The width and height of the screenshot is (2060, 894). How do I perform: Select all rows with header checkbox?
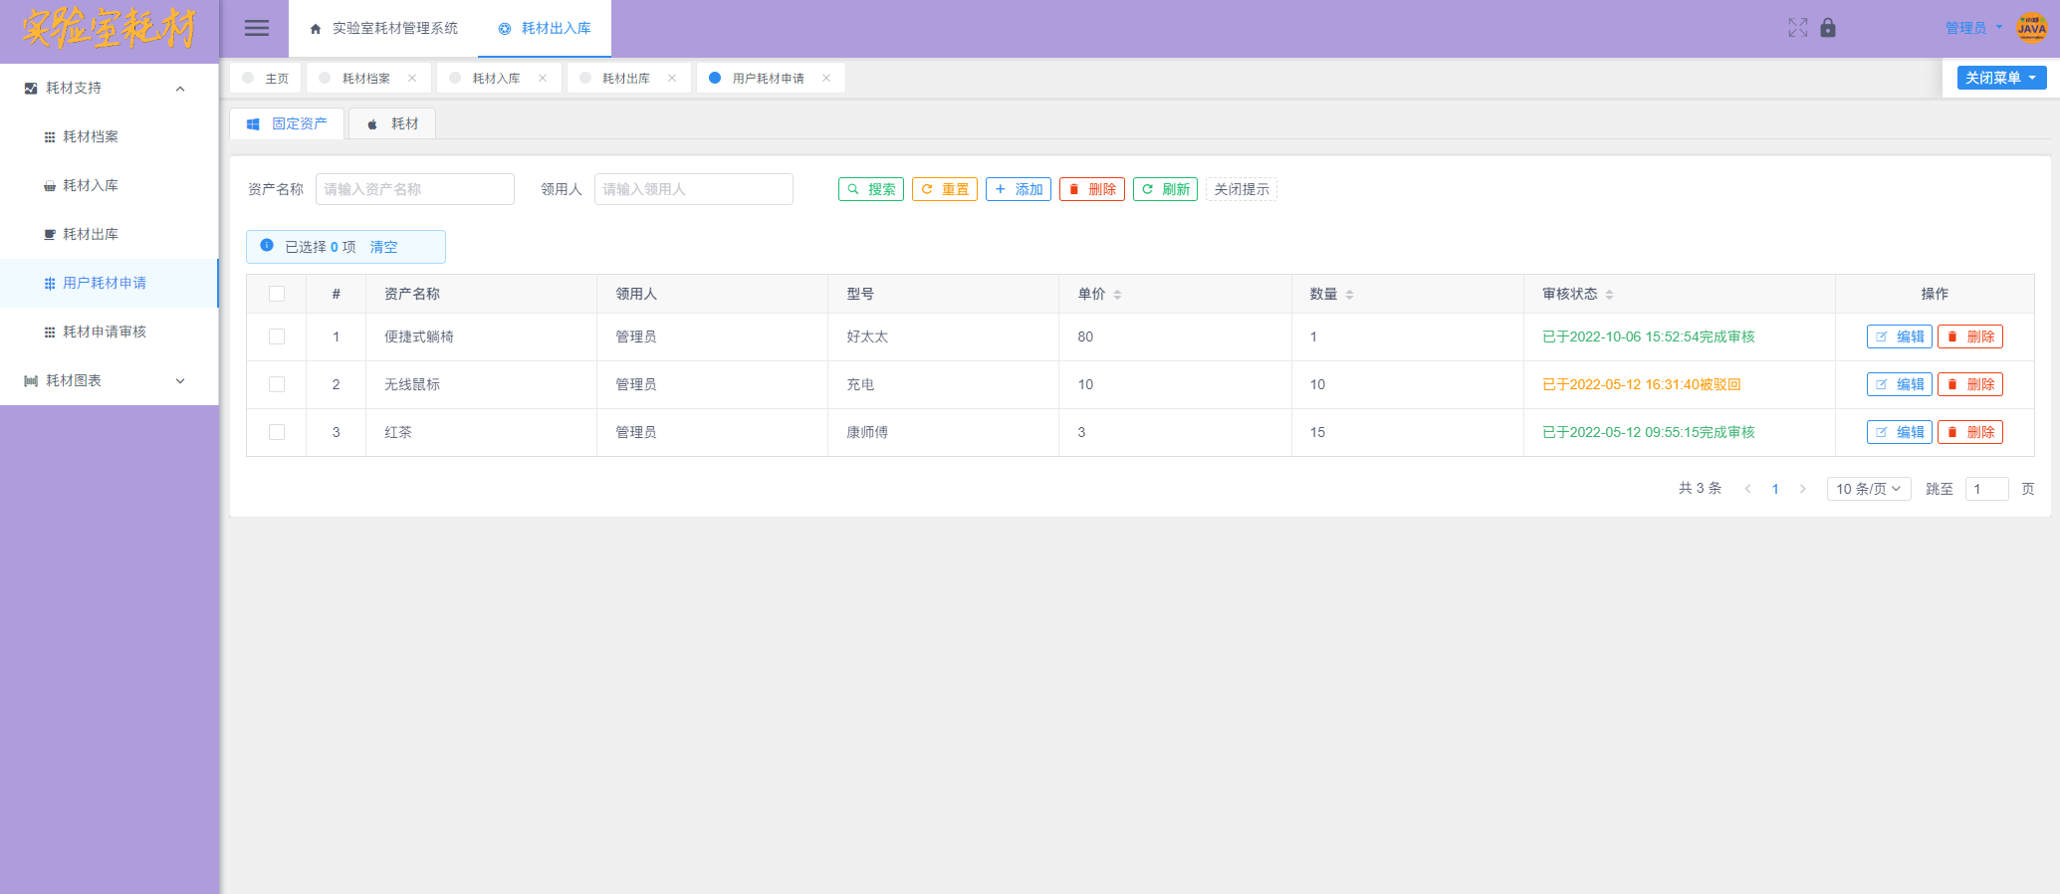coord(277,294)
